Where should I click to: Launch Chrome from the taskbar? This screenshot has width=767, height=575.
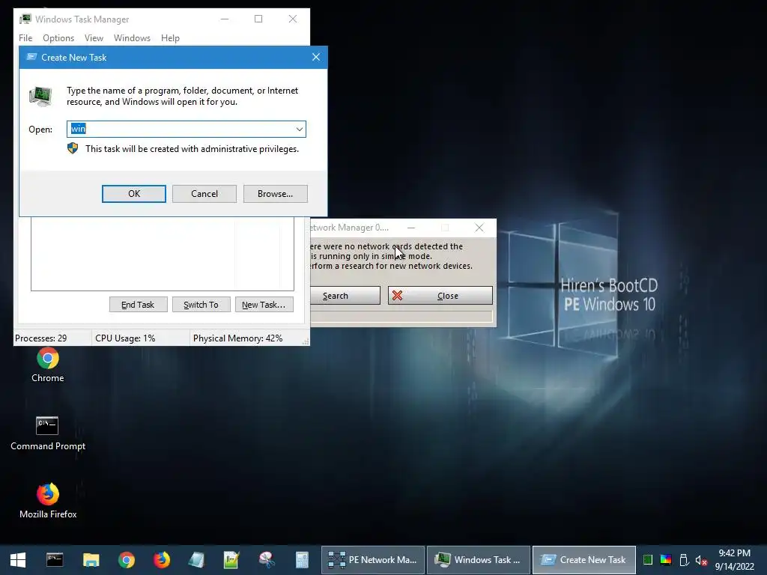click(126, 560)
